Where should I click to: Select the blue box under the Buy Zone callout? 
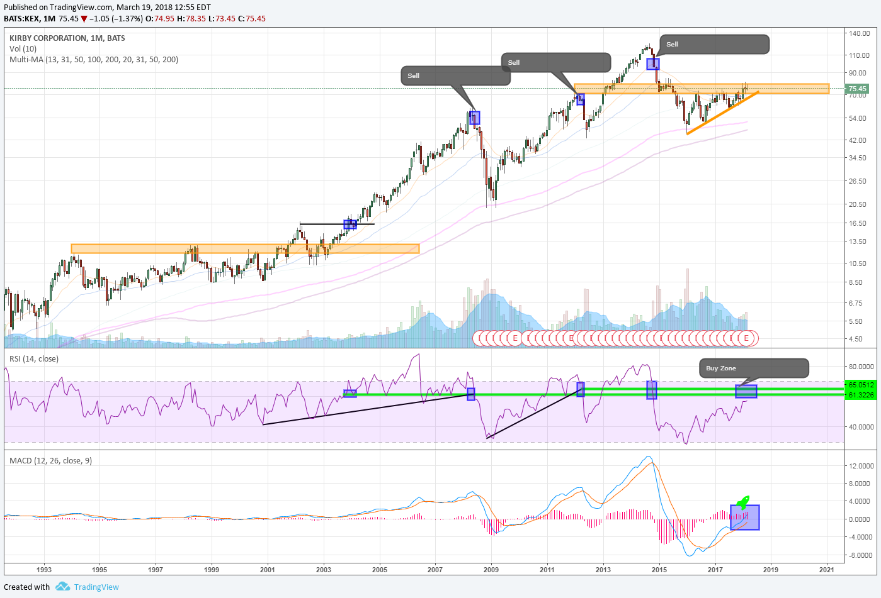tap(746, 391)
